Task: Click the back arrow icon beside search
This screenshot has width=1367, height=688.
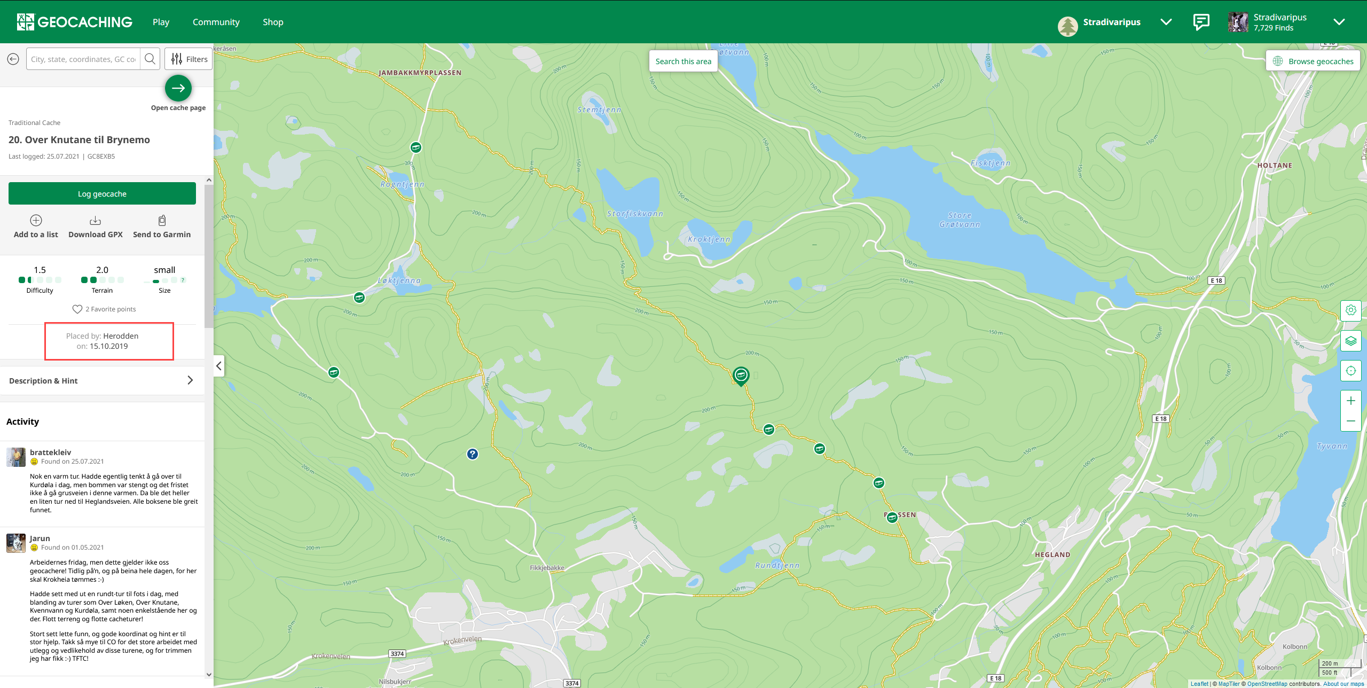Action: 13,59
